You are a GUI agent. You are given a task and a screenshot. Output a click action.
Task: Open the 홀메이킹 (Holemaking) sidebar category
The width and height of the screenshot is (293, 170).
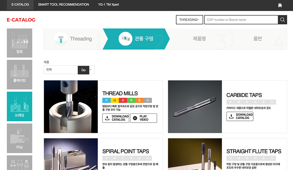pos(19,74)
